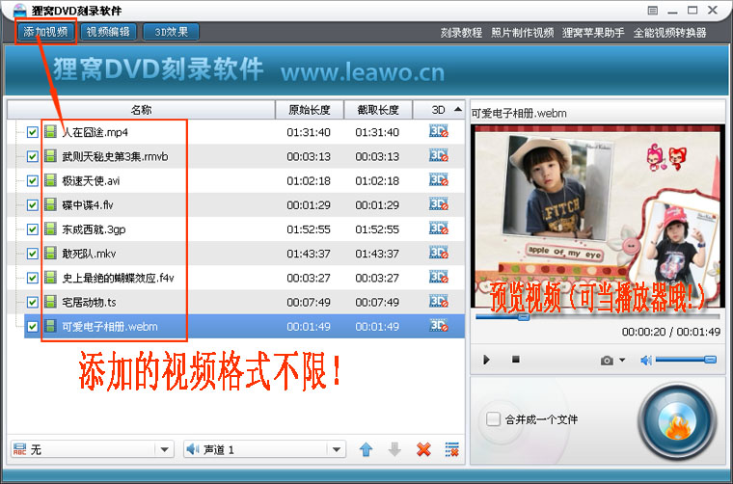733x484 pixels.
Task: Uncheck the 东成西就.3gp checkbox
Action: click(32, 229)
